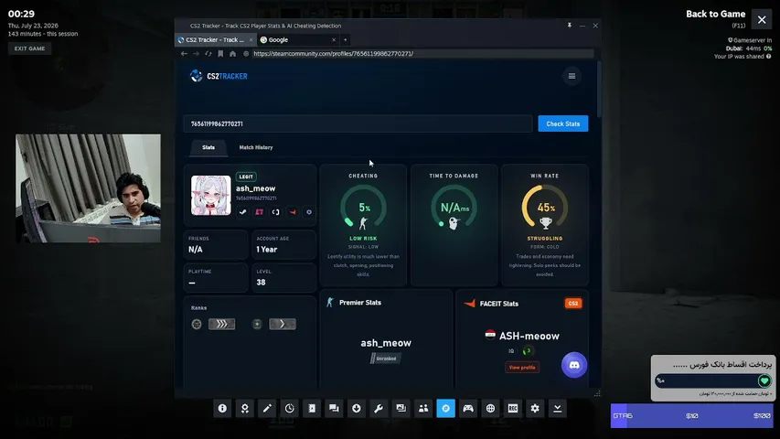The image size is (780, 439).
Task: Click the Time to Damage N/A gauge
Action: [454, 208]
